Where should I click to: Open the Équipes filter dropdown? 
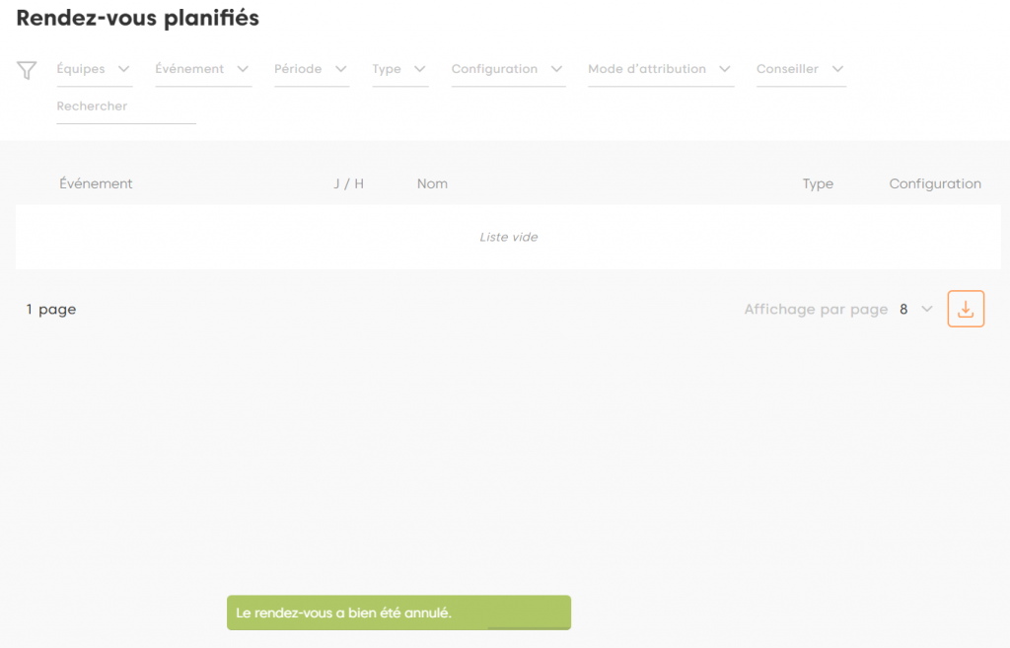pyautogui.click(x=94, y=69)
